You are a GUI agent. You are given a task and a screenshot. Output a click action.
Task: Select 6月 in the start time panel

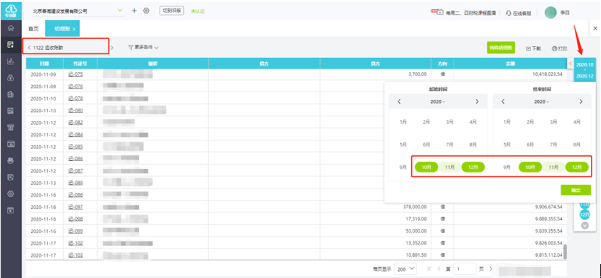tap(426, 144)
